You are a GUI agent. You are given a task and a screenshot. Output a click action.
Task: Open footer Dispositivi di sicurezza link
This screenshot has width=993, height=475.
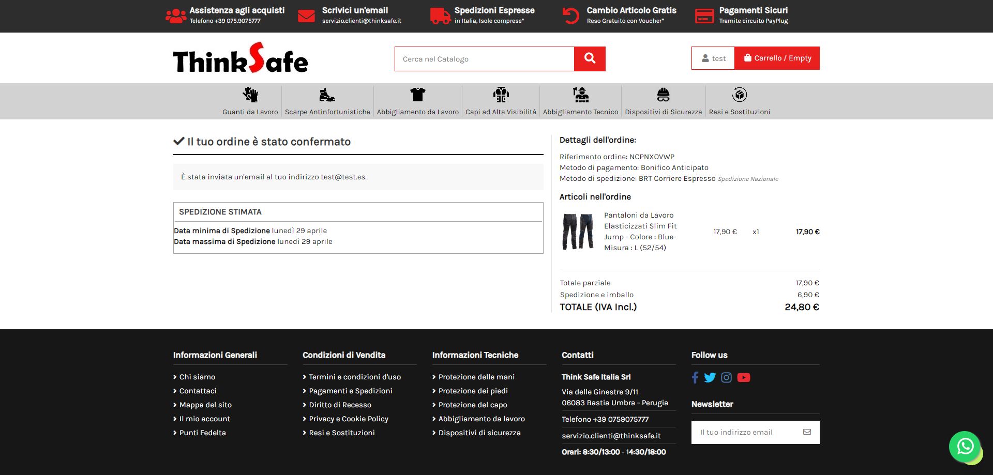tap(479, 433)
